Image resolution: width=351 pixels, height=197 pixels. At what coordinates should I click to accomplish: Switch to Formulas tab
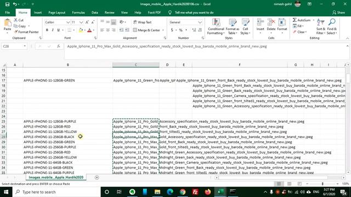[78, 13]
